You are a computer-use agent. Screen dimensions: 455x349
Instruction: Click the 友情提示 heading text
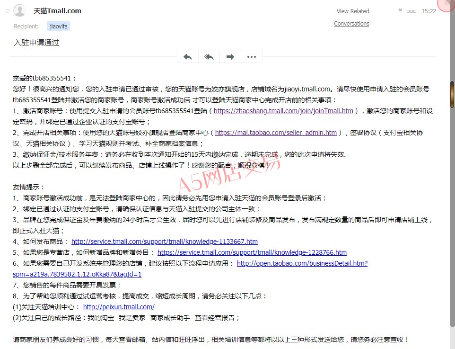click(x=28, y=187)
